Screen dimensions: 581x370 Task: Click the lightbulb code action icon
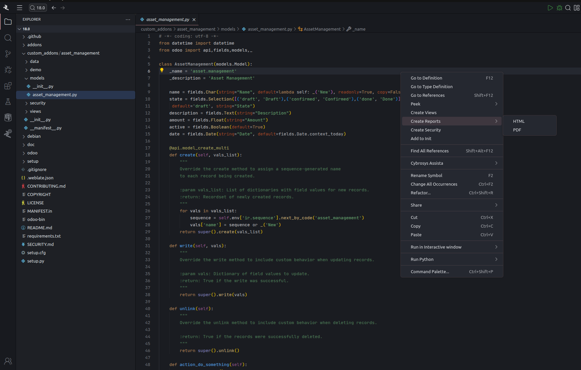tap(162, 71)
